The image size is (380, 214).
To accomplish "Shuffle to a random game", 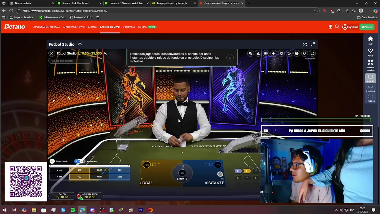I will [305, 44].
